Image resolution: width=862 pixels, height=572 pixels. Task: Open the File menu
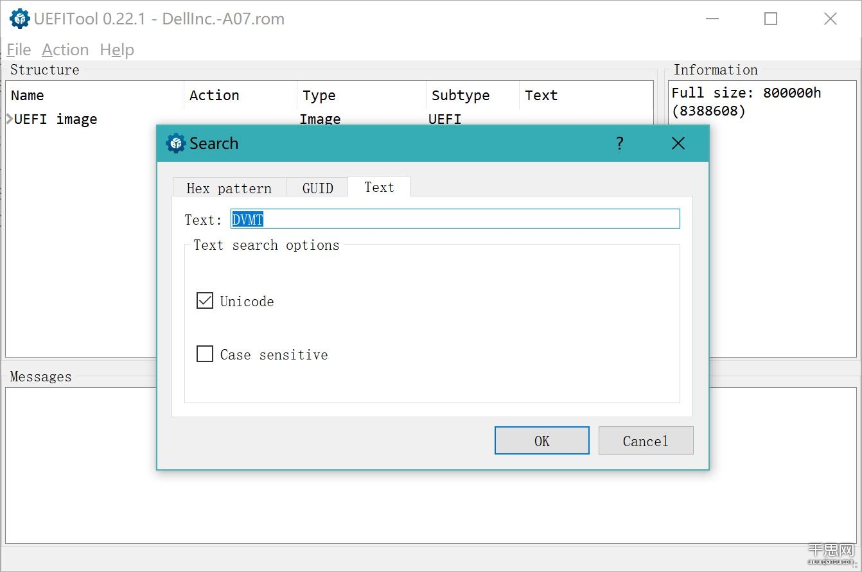(19, 50)
